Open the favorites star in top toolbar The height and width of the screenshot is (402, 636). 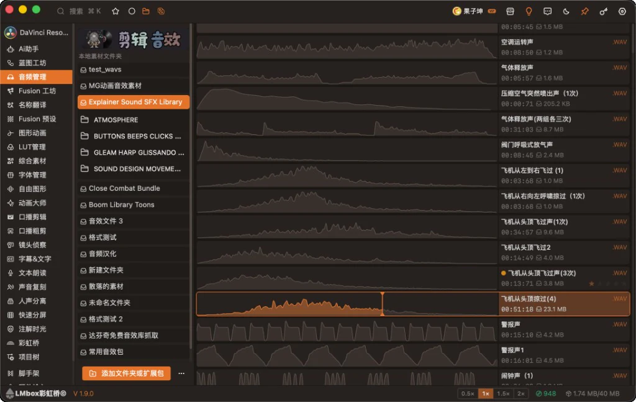click(116, 11)
